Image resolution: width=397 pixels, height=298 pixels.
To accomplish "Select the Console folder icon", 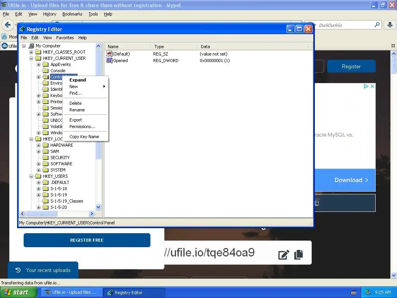I will pyautogui.click(x=46, y=71).
